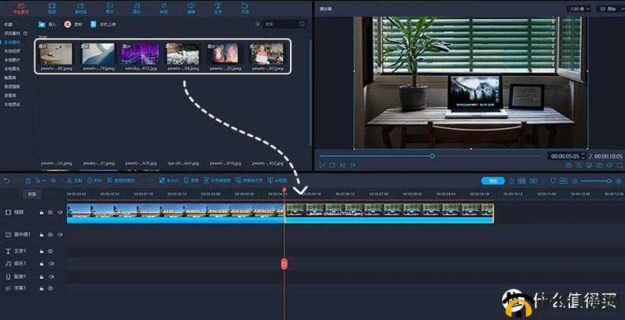This screenshot has width=625, height=320.
Task: Click the cover button above track headers
Action: click(x=31, y=194)
